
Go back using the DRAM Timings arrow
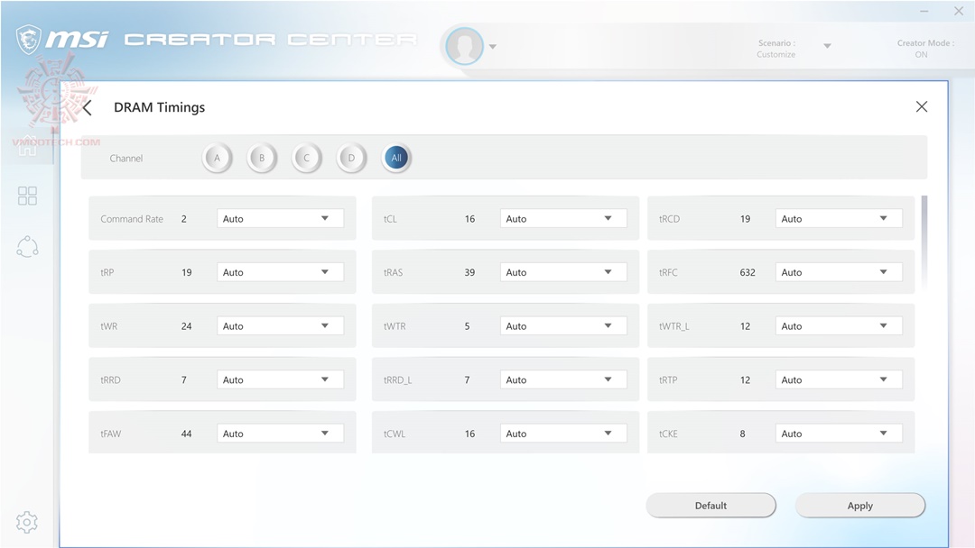tap(88, 107)
